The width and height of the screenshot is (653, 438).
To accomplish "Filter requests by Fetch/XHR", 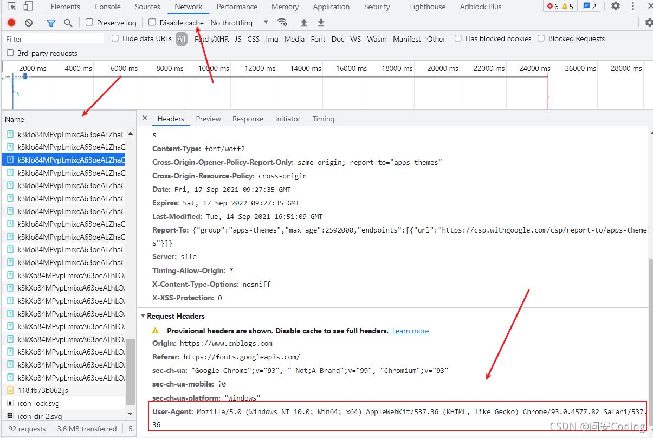I will [211, 38].
